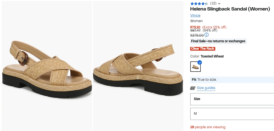Expand the reviews chevron next to (12)

point(219,4)
